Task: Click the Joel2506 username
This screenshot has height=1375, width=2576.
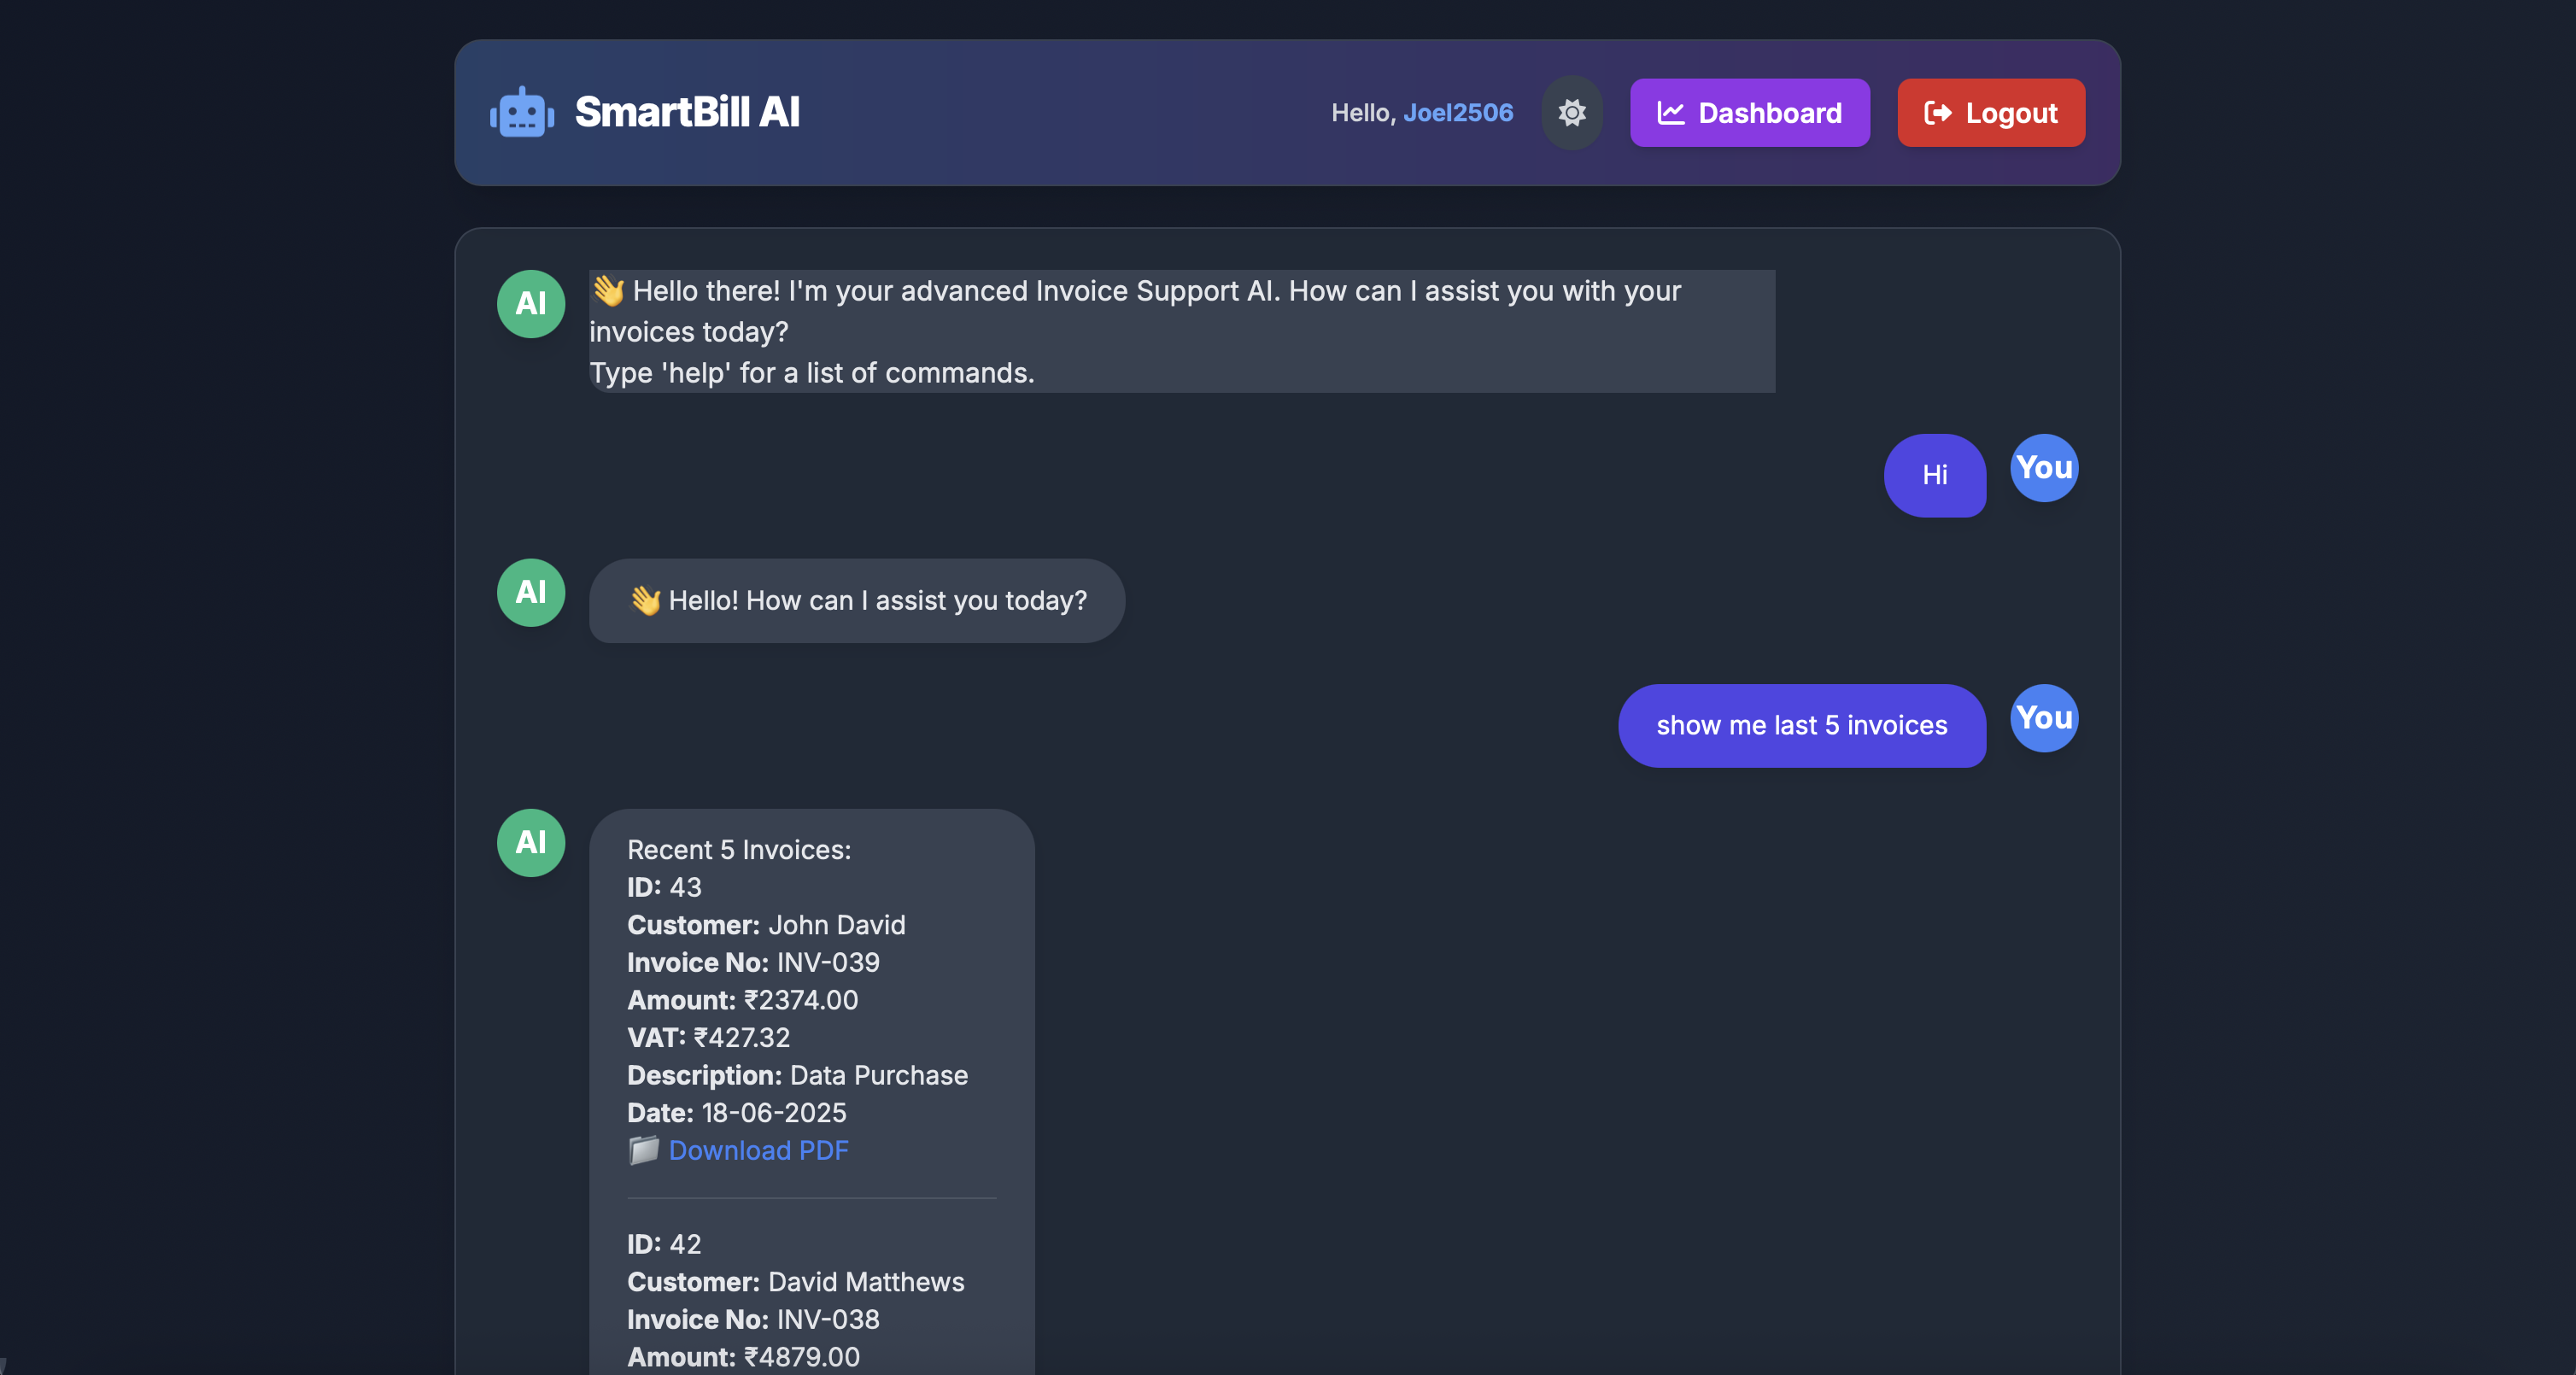Action: [1457, 113]
